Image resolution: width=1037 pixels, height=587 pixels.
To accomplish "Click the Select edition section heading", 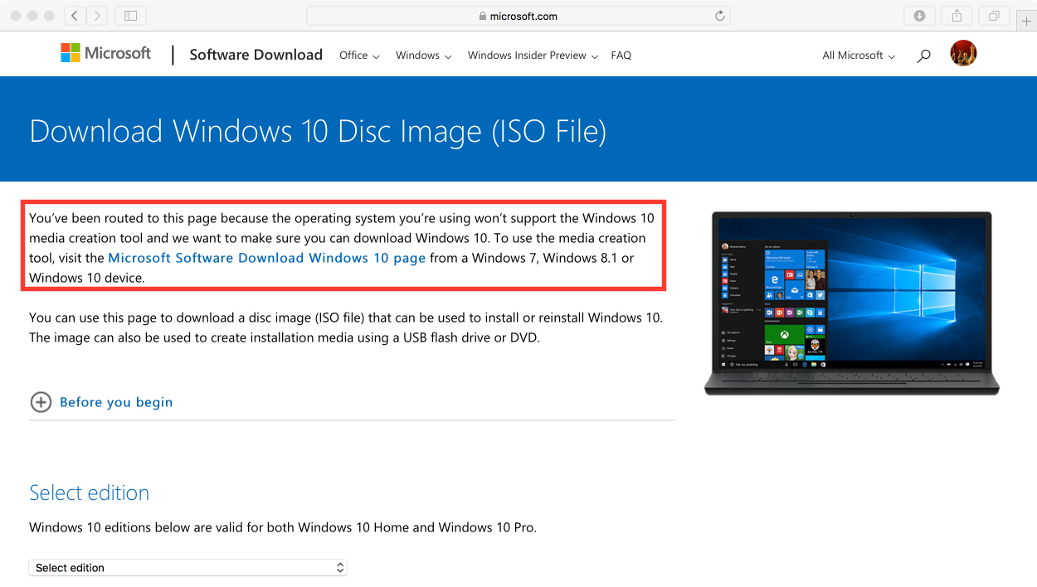I will [x=89, y=492].
